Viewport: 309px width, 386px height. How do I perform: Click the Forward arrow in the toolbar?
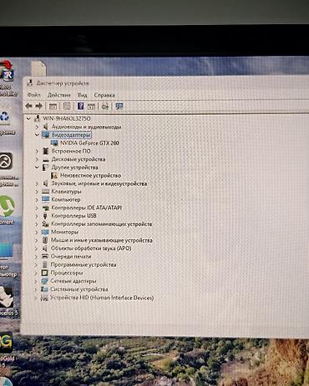pos(38,106)
